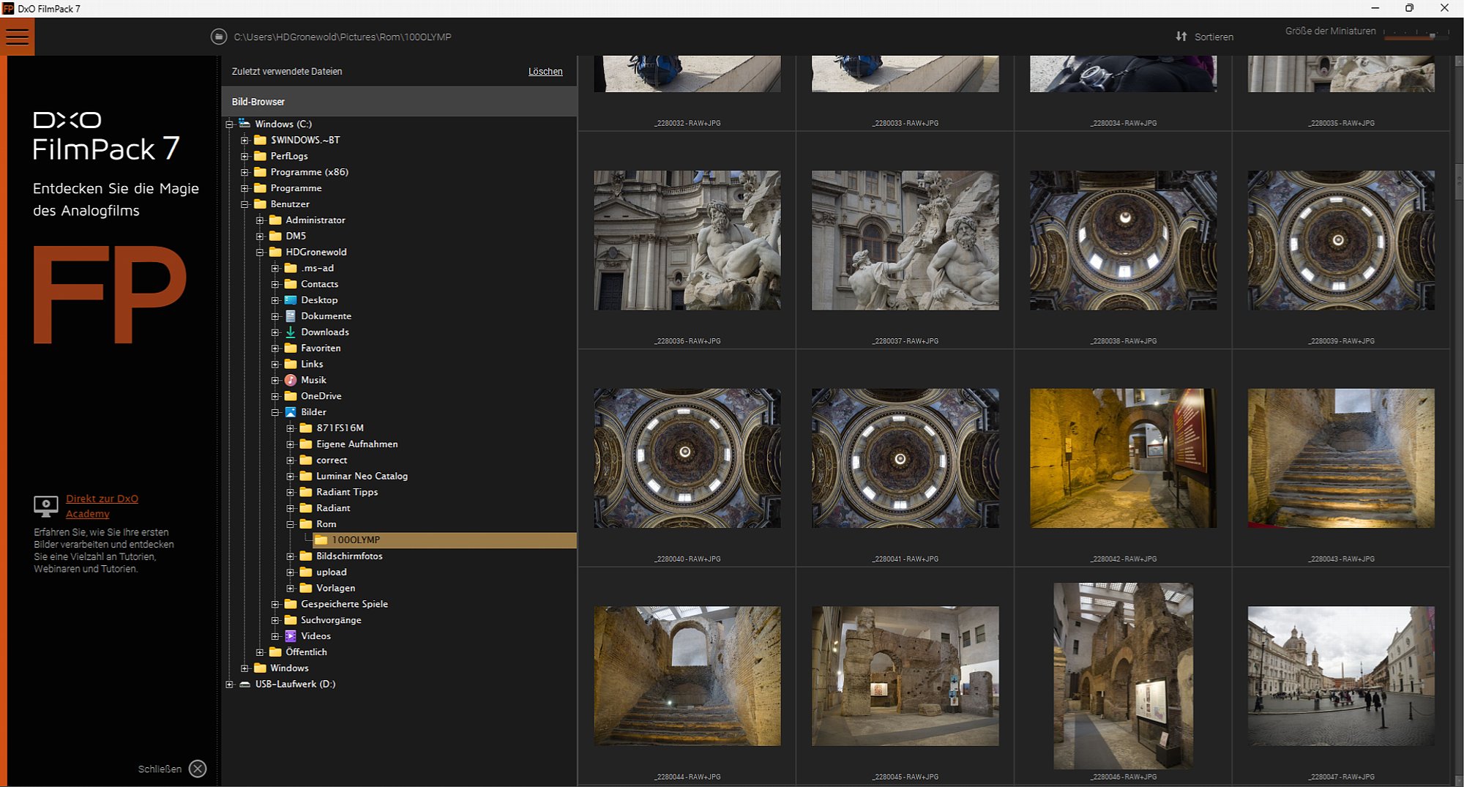The width and height of the screenshot is (1464, 787).
Task: Select thumbnail _2280038 dome photo
Action: coord(1123,240)
